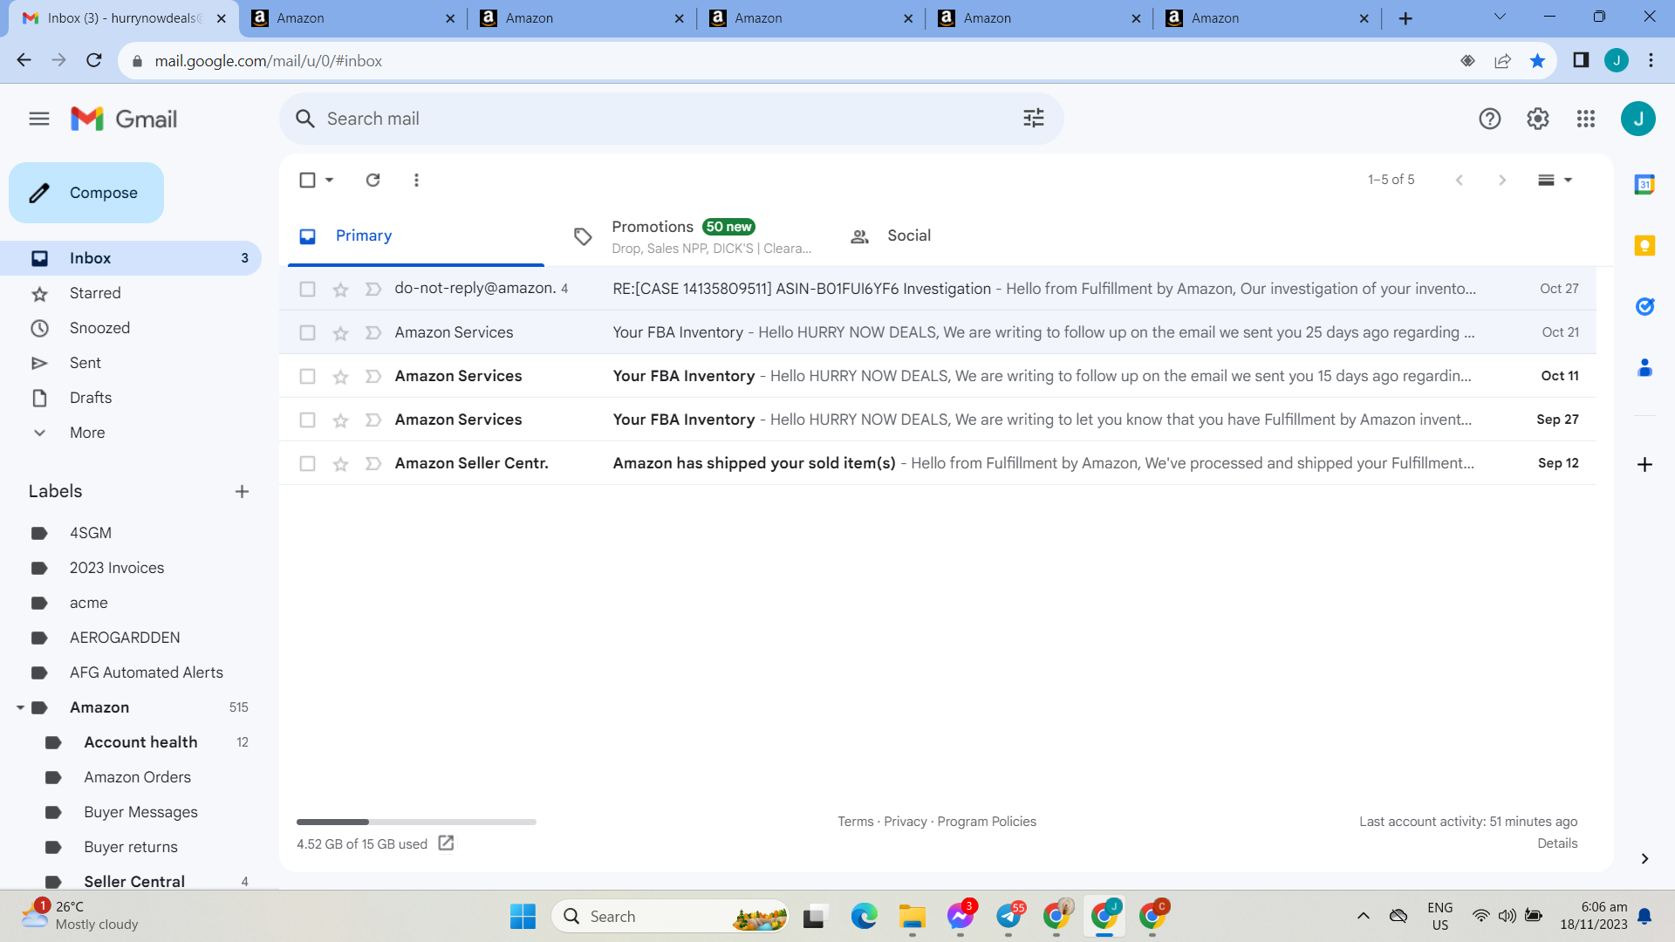Refresh the inbox
This screenshot has height=942, width=1675.
[x=373, y=180]
